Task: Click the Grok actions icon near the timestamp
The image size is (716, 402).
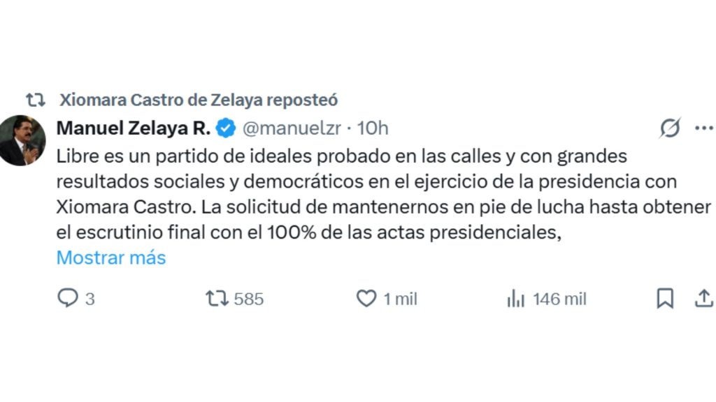Action: [669, 127]
